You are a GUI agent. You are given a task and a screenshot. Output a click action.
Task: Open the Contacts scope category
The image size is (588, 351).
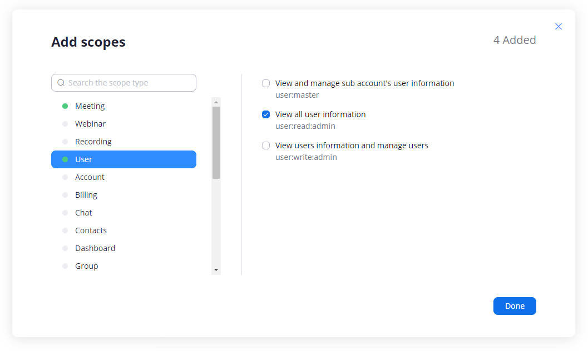point(123,230)
